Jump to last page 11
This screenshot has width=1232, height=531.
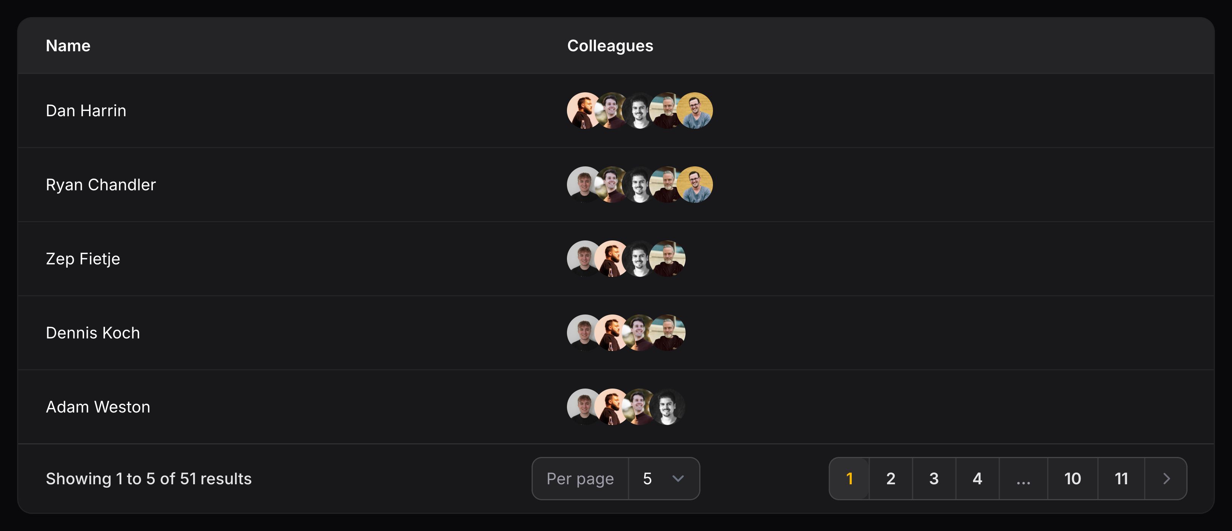[1121, 479]
